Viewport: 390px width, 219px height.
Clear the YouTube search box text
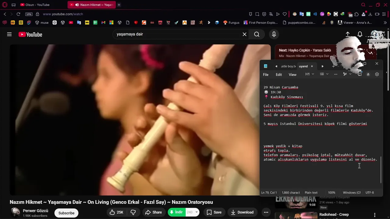point(244,34)
